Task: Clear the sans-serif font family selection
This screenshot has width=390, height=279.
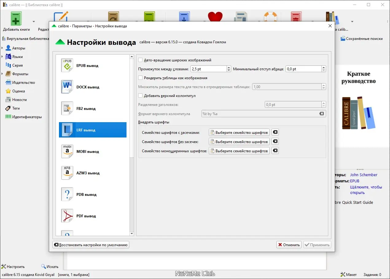Action: coord(275,141)
